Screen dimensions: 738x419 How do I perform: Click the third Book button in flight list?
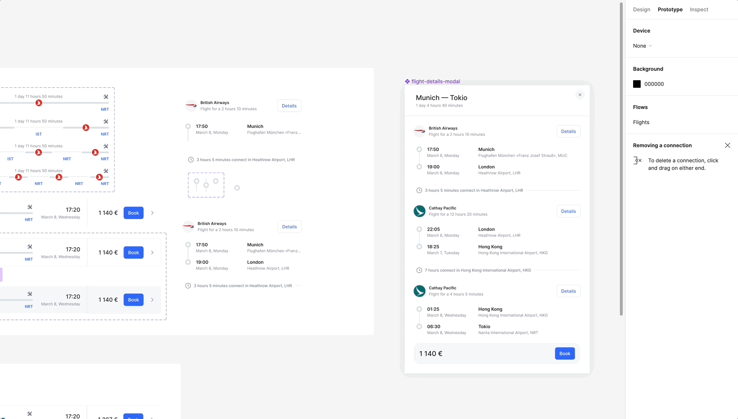(x=133, y=300)
